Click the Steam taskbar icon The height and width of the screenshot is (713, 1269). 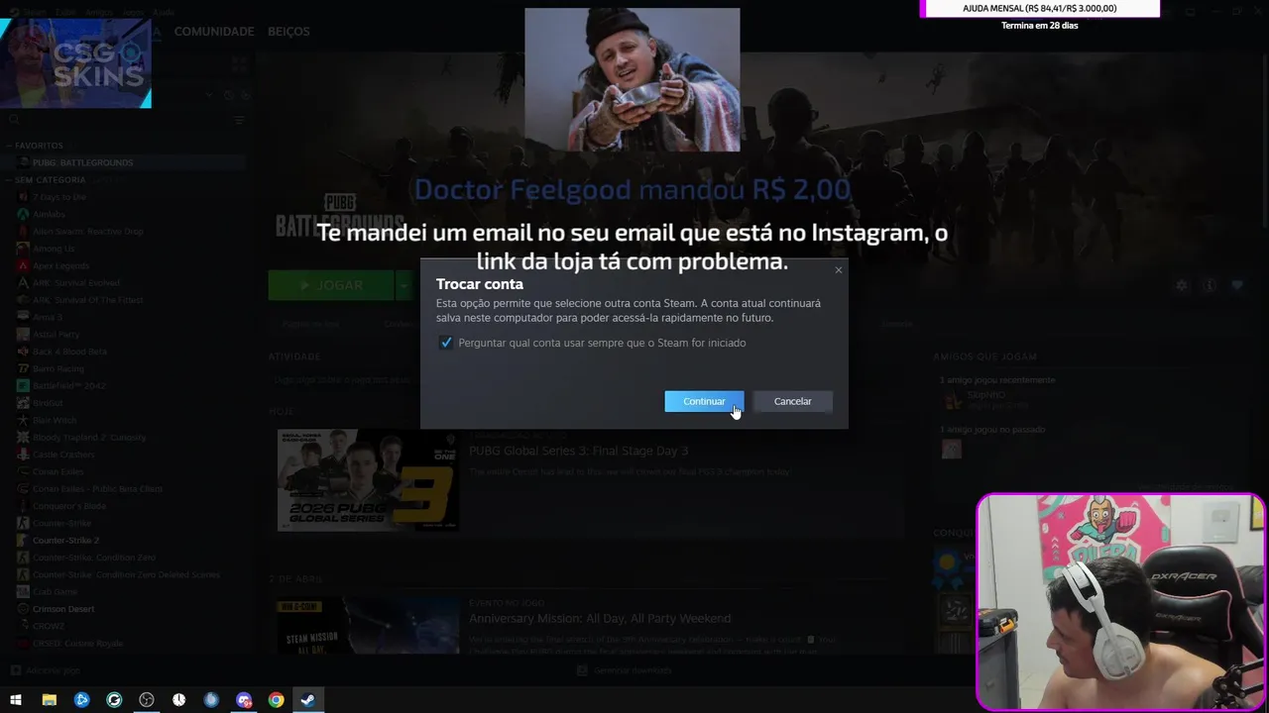(308, 700)
